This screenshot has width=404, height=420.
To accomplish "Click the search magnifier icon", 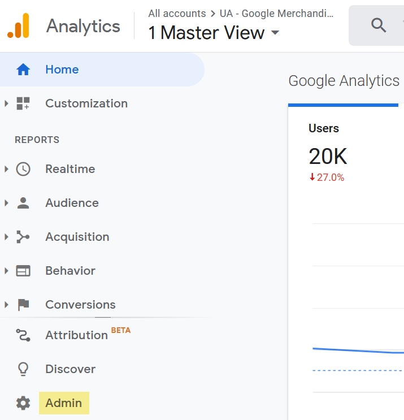I will (x=378, y=25).
